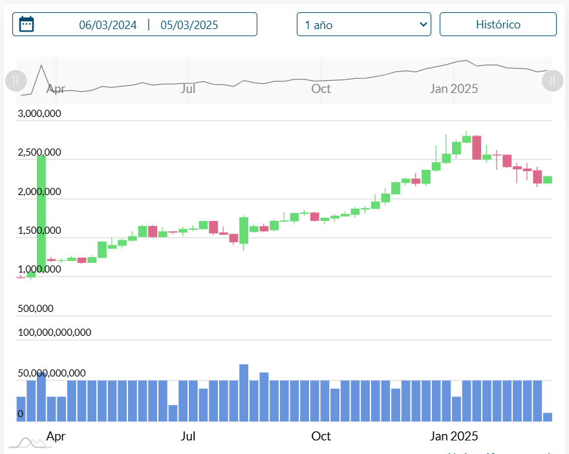The image size is (569, 454).
Task: Click the end date 05/03/2025 field
Action: tap(189, 25)
